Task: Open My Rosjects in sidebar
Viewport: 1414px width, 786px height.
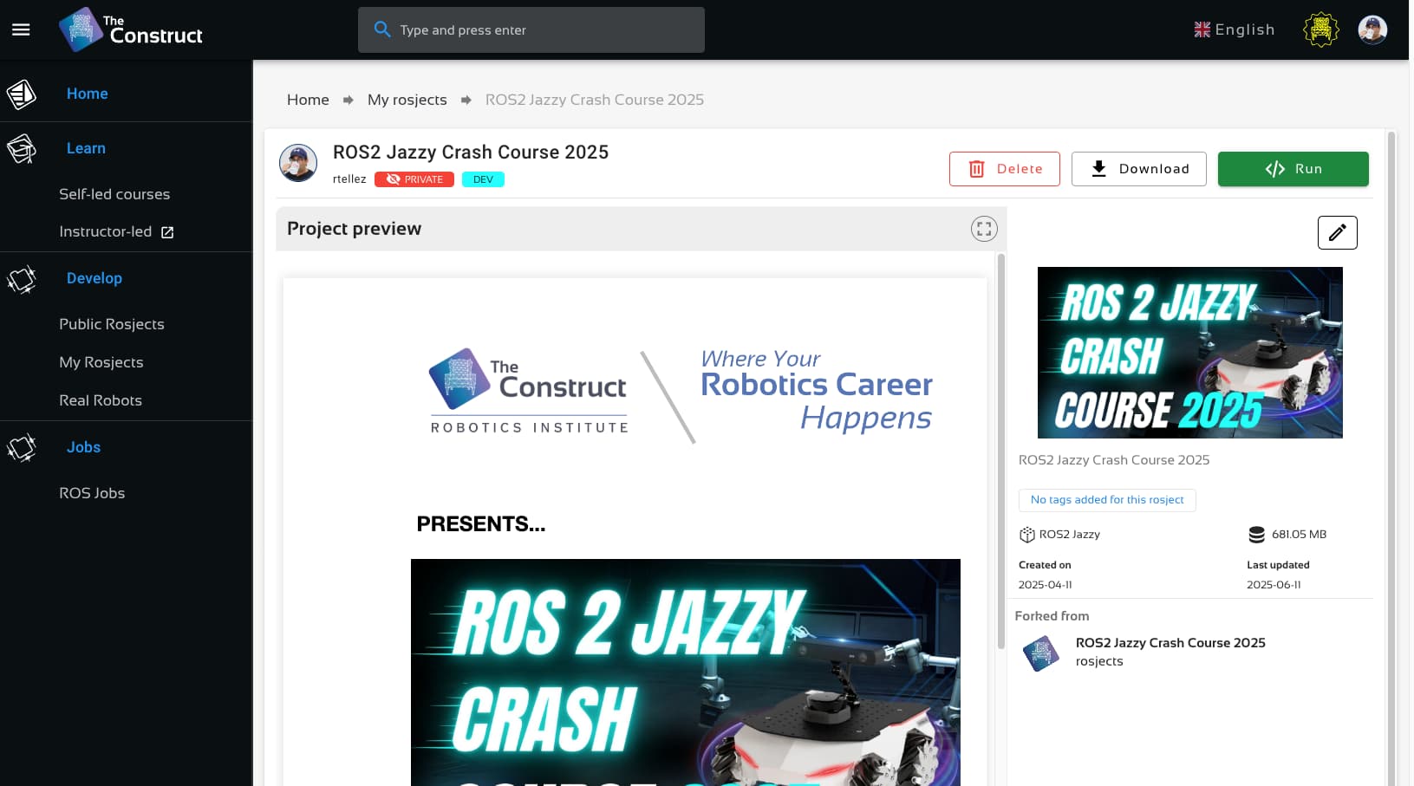Action: [101, 362]
